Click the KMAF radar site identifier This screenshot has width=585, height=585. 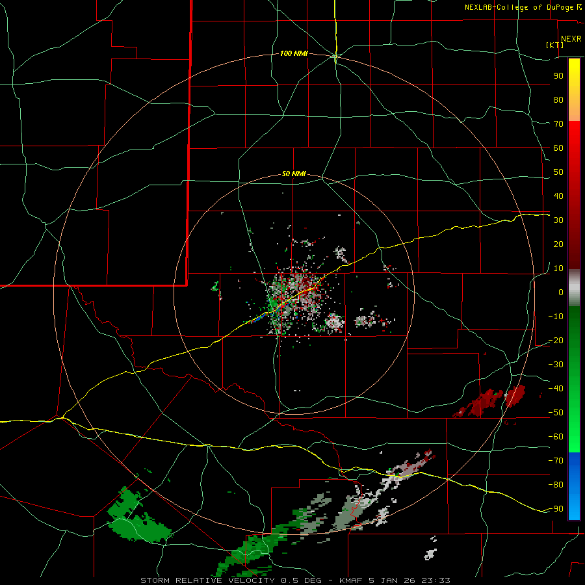pos(352,580)
